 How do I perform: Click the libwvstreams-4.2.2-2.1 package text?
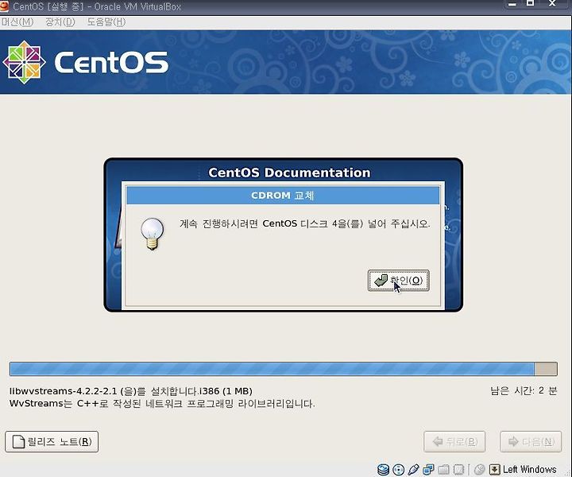pyautogui.click(x=130, y=391)
